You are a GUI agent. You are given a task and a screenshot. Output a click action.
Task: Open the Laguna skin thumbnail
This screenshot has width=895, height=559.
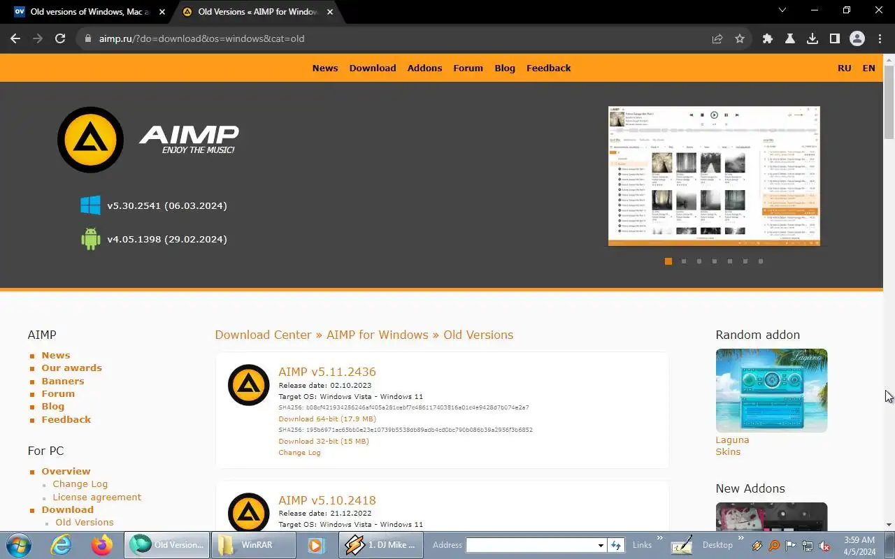(771, 391)
